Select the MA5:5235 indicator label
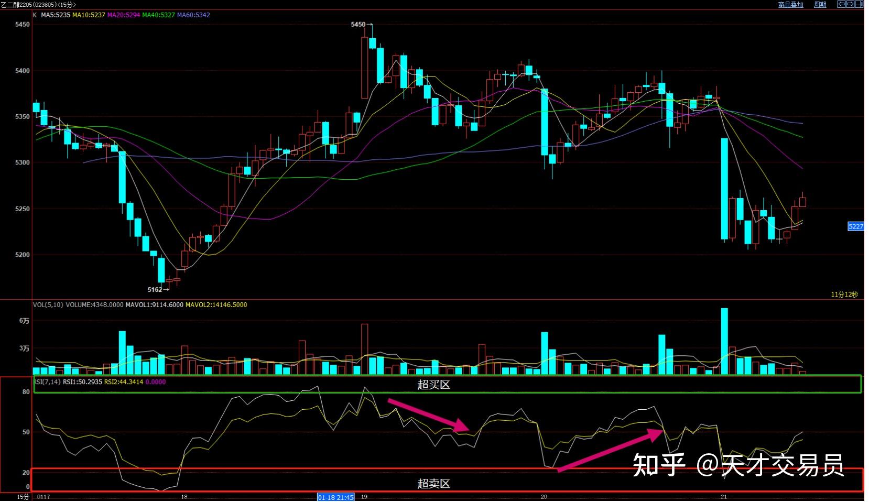Viewport: 869px width, 502px height. coord(56,15)
